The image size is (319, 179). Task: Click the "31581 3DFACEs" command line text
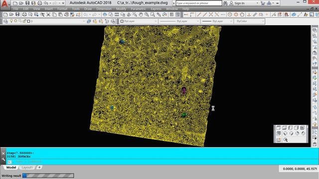tap(18, 157)
